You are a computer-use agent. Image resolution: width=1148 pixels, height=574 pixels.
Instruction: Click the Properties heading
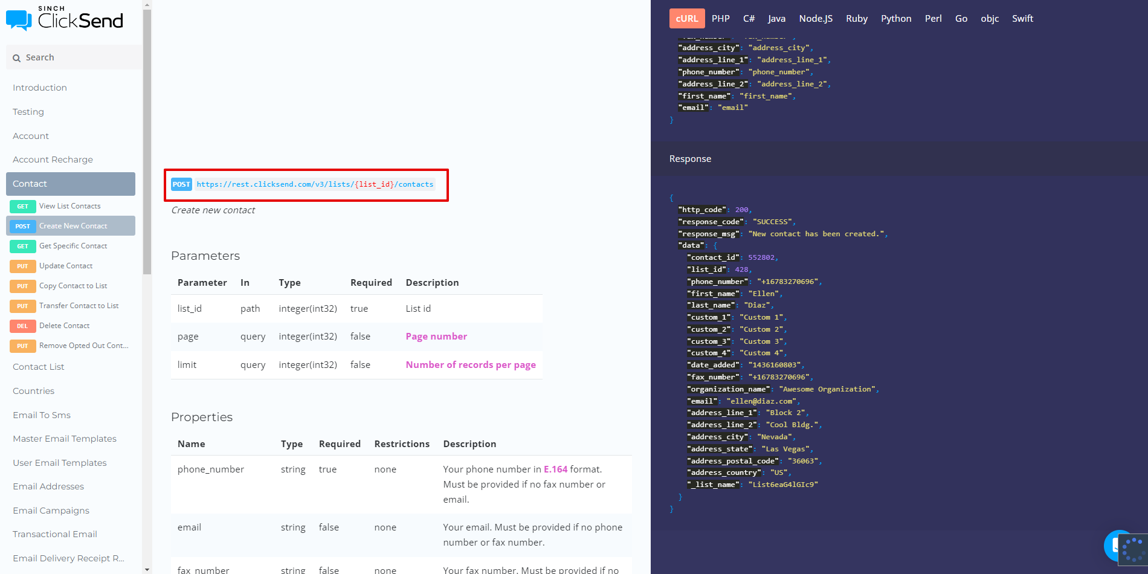pos(202,417)
